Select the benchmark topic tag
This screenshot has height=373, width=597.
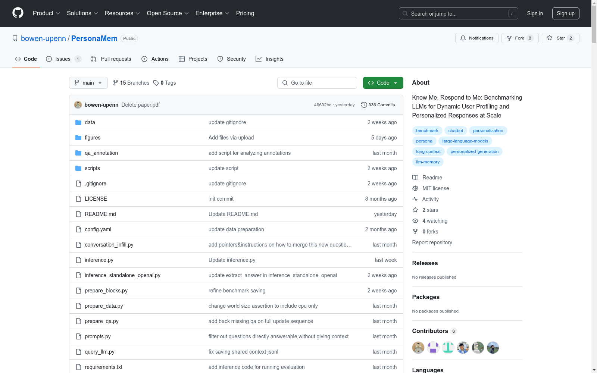coord(427,131)
